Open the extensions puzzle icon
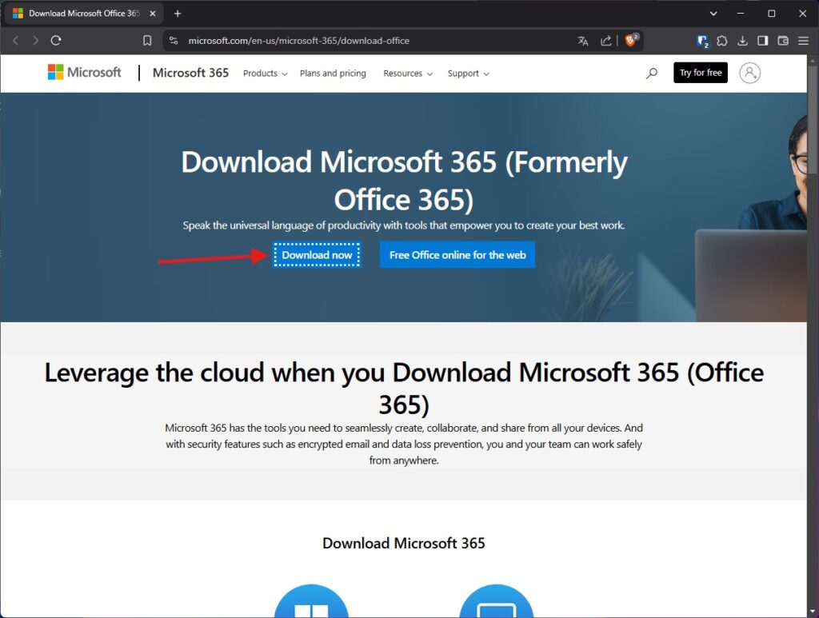Screen dimensions: 819x618 [722, 41]
